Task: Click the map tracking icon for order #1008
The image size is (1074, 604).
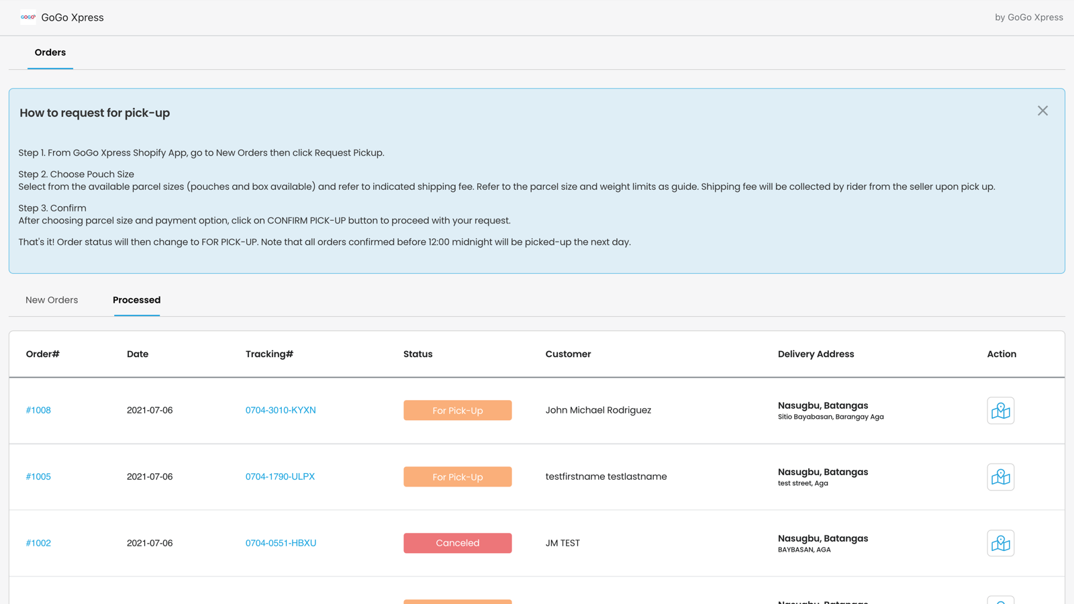Action: [1000, 410]
